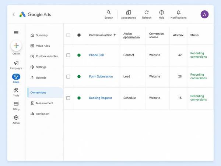
Task: Go to Campaigns section
Action: click(x=16, y=65)
